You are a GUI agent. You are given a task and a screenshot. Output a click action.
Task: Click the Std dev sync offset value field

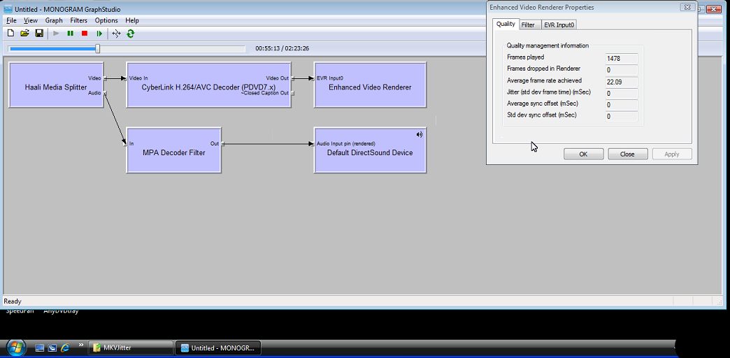622,117
